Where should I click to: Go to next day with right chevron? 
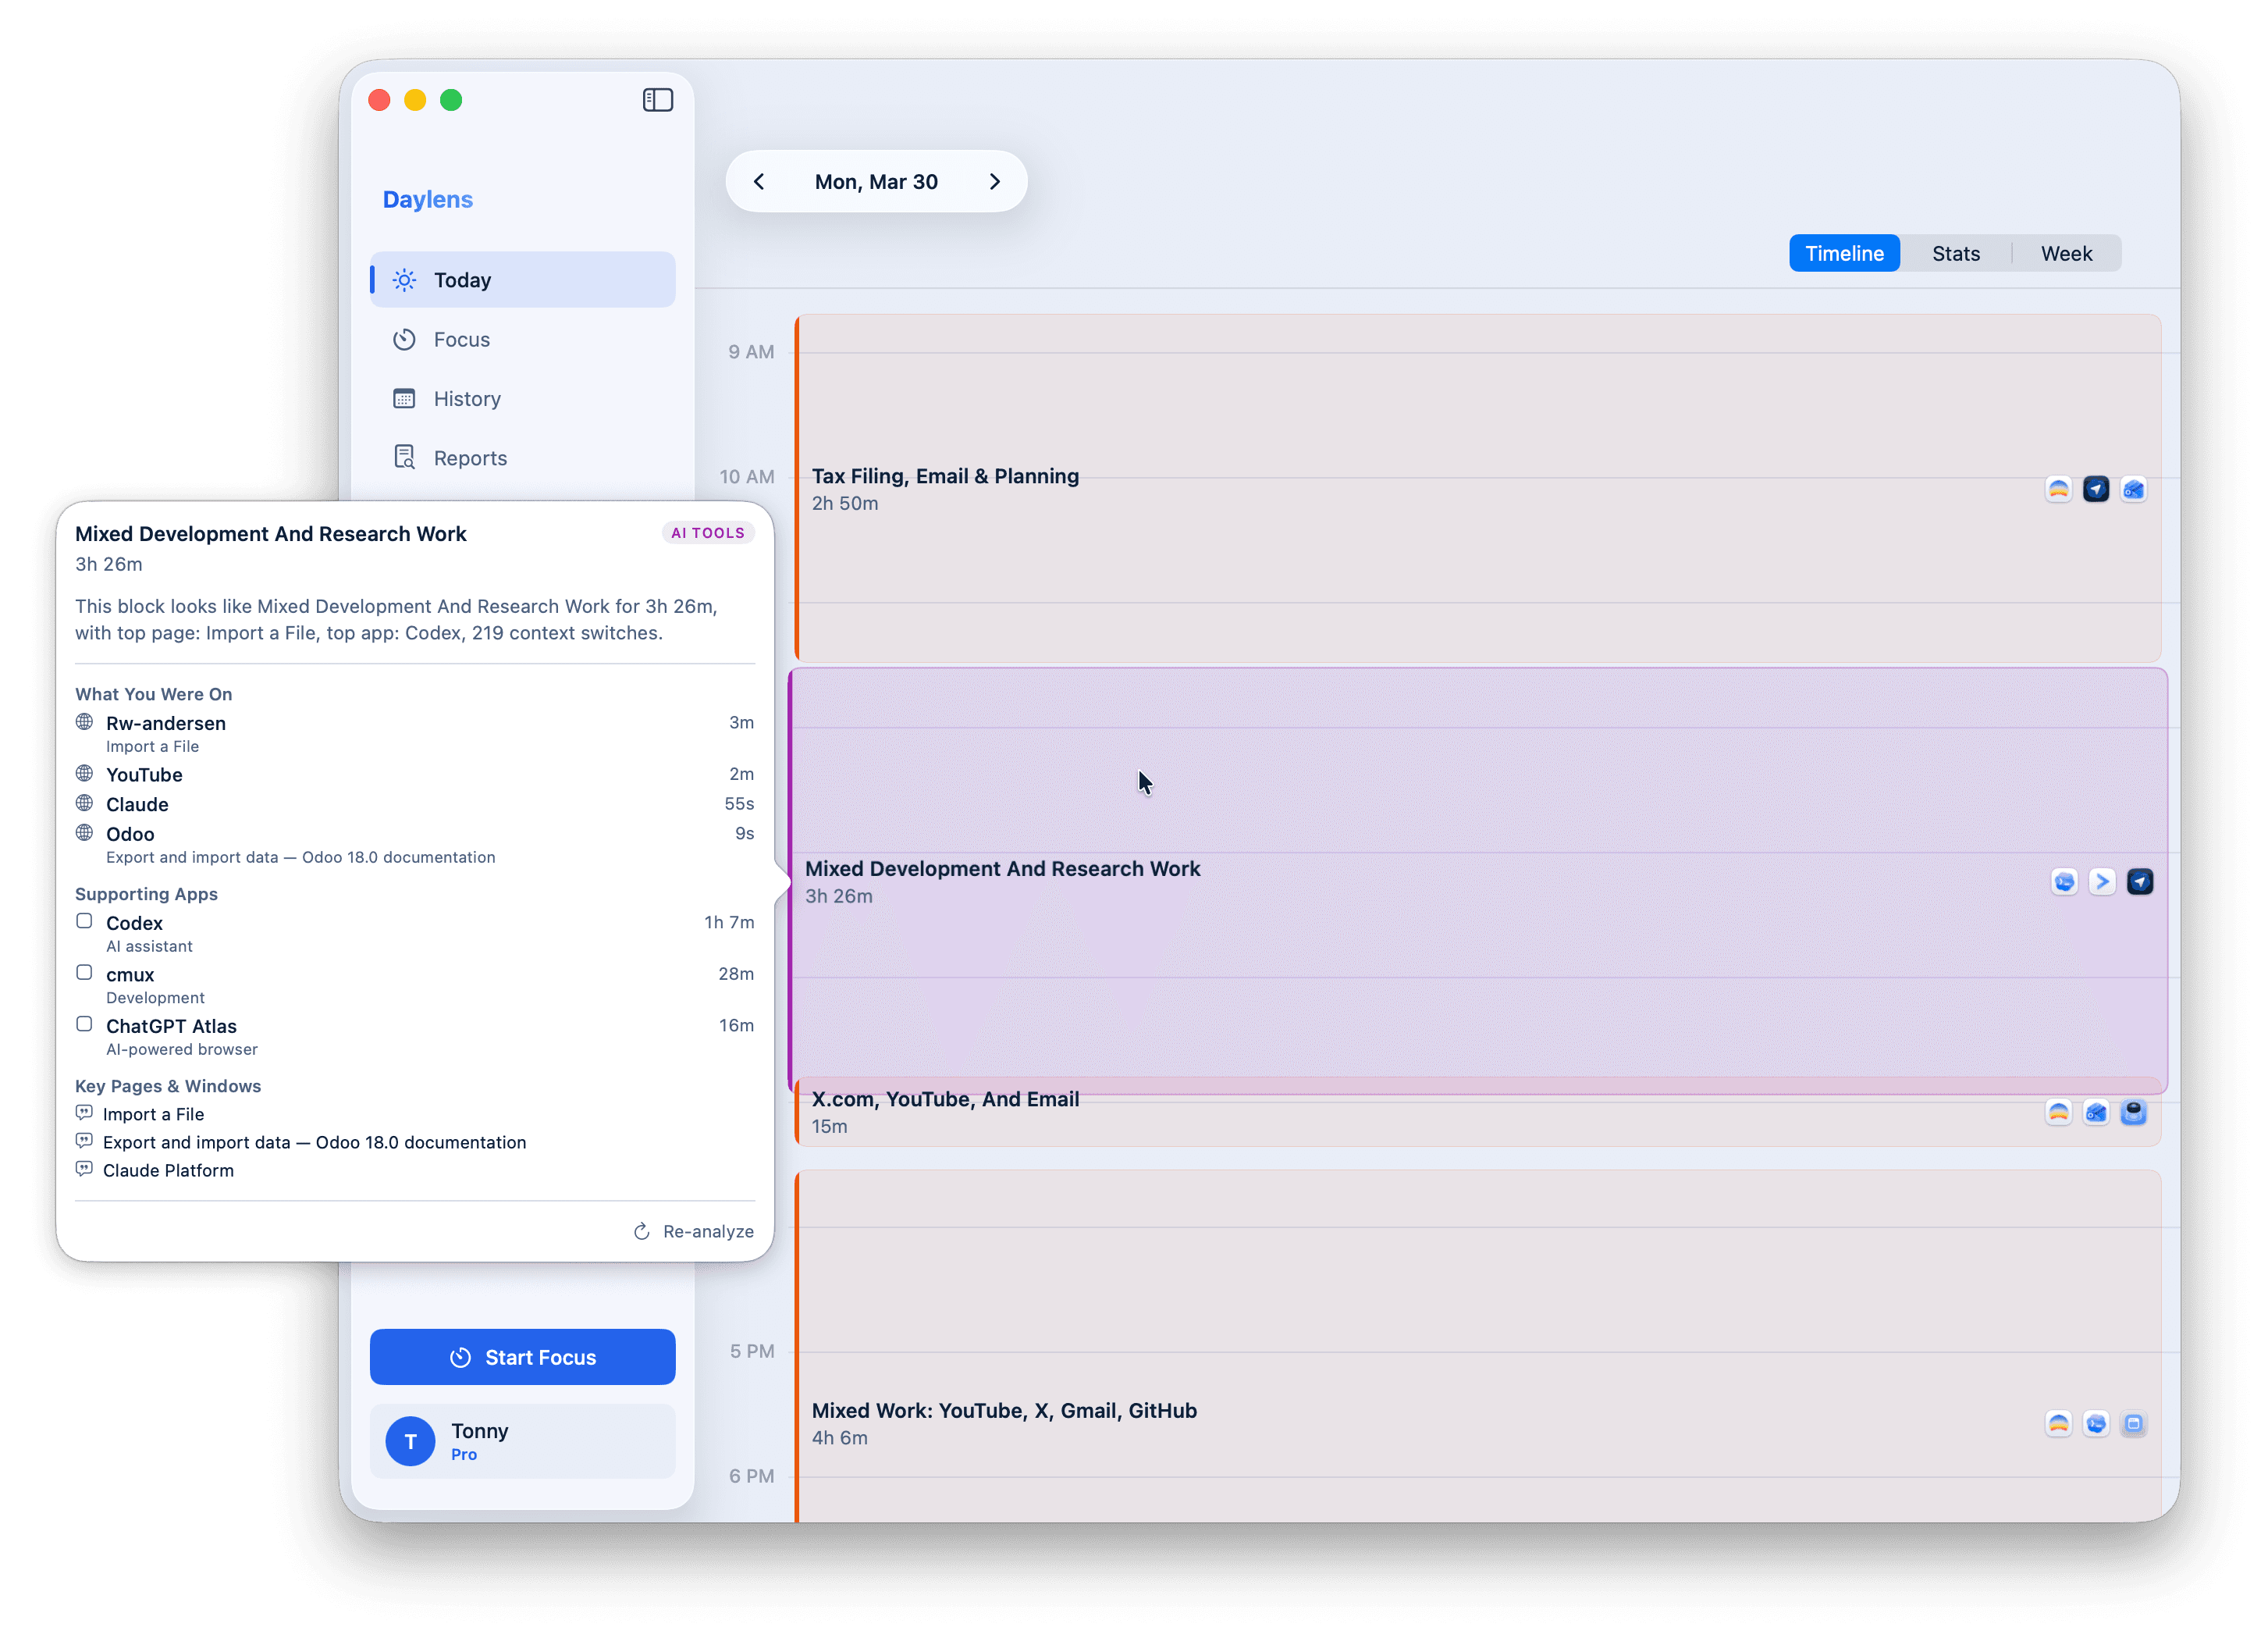994,181
